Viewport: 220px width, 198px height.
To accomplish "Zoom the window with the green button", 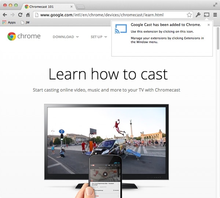I will 16,5.
